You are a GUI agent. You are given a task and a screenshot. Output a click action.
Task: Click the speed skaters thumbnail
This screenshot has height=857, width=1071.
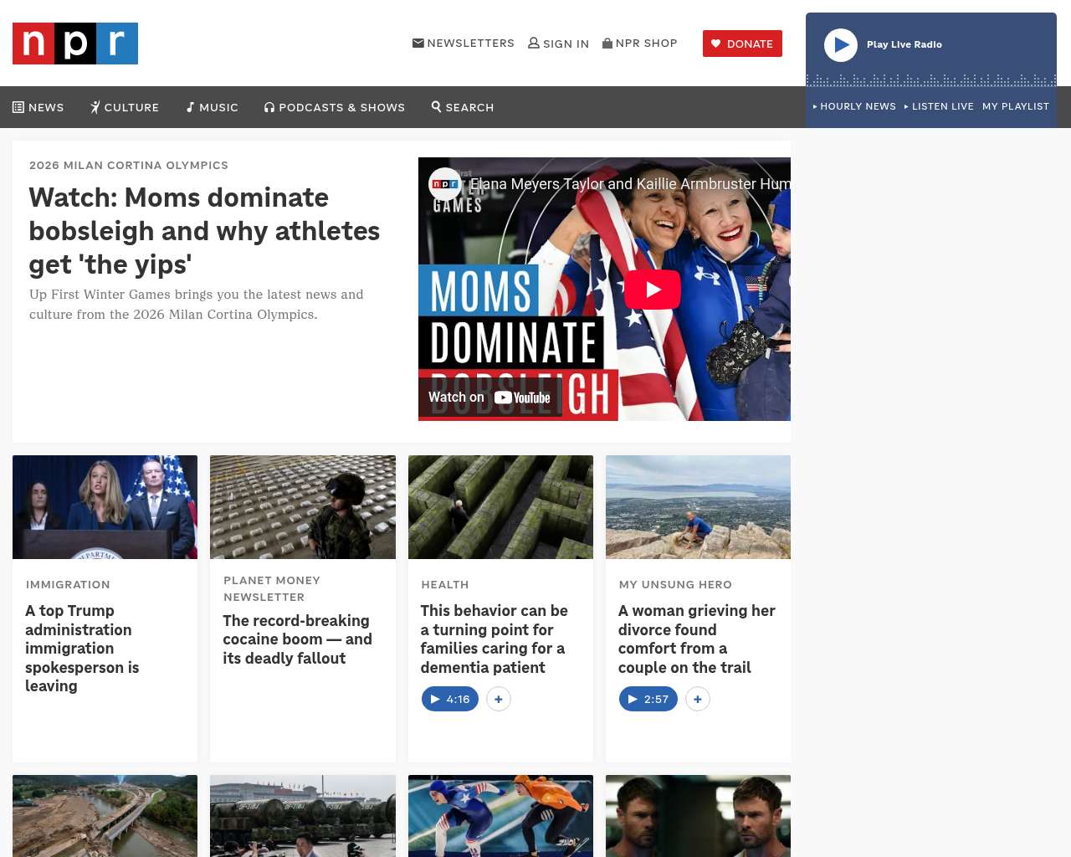click(500, 816)
